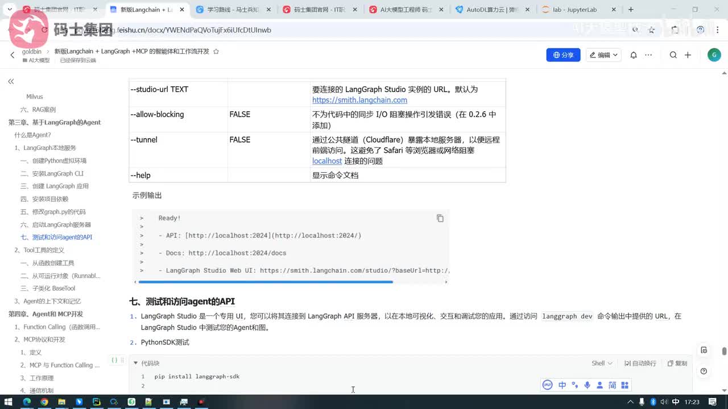This screenshot has height=409, width=728.
Task: Star the document with the favorite icon
Action: tap(216, 51)
